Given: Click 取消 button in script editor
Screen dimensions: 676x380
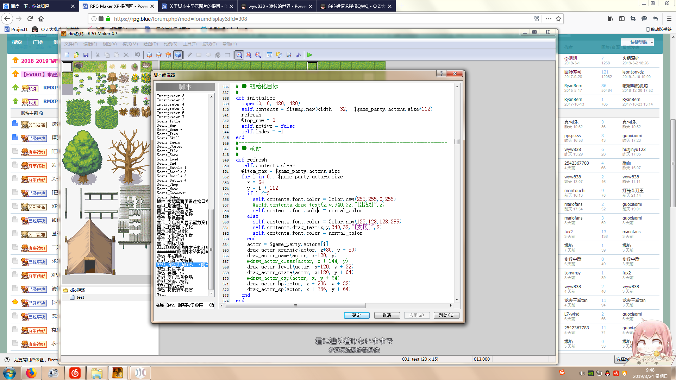Looking at the screenshot, I should (387, 315).
